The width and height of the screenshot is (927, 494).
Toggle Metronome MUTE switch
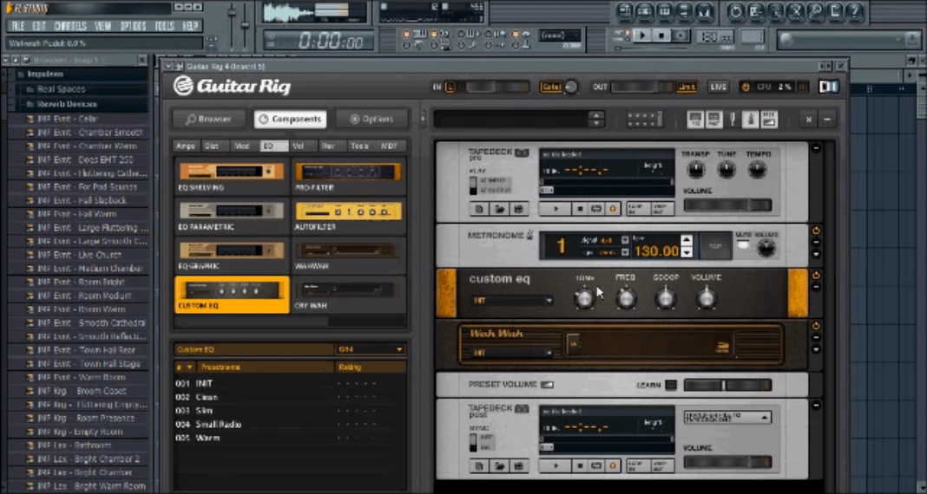[x=742, y=245]
